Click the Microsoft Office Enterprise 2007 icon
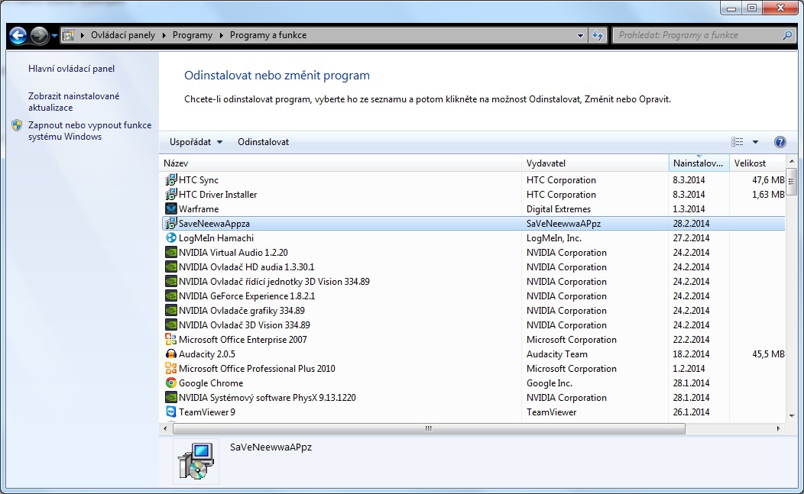This screenshot has height=494, width=804. [x=170, y=339]
